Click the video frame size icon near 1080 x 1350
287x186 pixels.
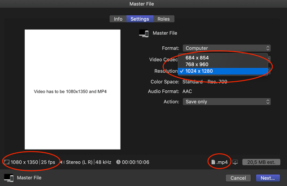click(x=7, y=162)
